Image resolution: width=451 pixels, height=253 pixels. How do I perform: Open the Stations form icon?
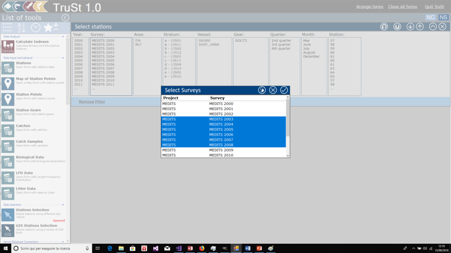8,68
